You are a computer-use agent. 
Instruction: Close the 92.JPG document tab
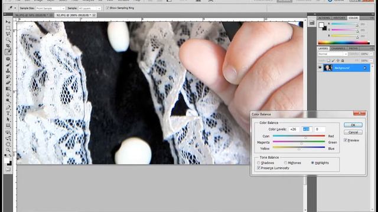point(94,15)
